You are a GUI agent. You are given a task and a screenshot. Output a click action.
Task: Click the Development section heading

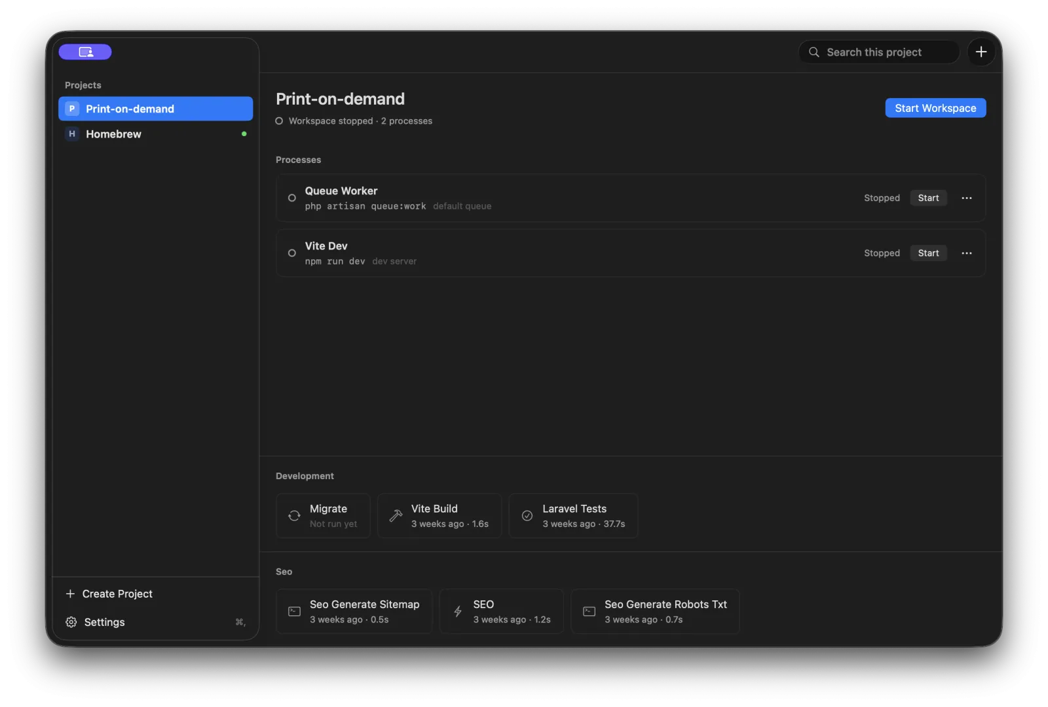pyautogui.click(x=305, y=476)
